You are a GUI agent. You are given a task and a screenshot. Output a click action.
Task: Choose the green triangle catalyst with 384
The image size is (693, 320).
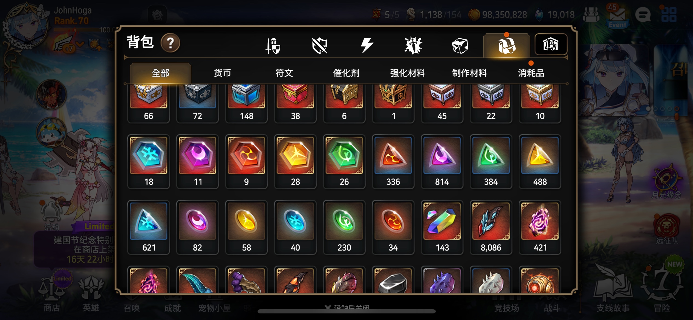click(x=491, y=162)
